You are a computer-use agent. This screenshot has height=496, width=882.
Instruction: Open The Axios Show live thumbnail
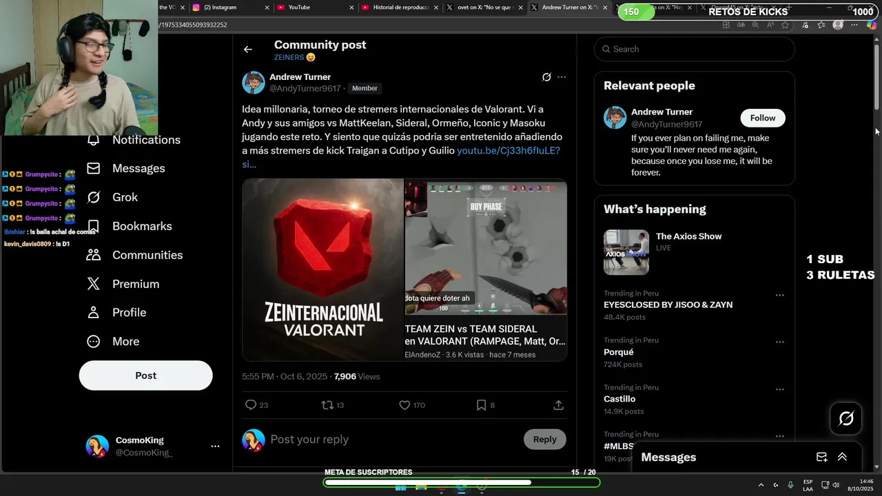(626, 252)
